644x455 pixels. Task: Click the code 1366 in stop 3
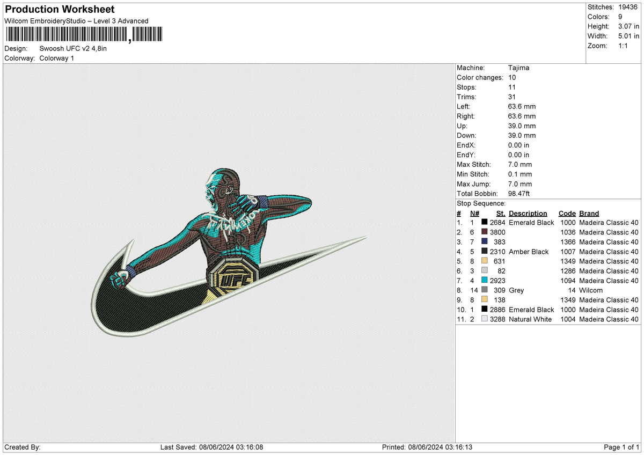[x=568, y=242]
